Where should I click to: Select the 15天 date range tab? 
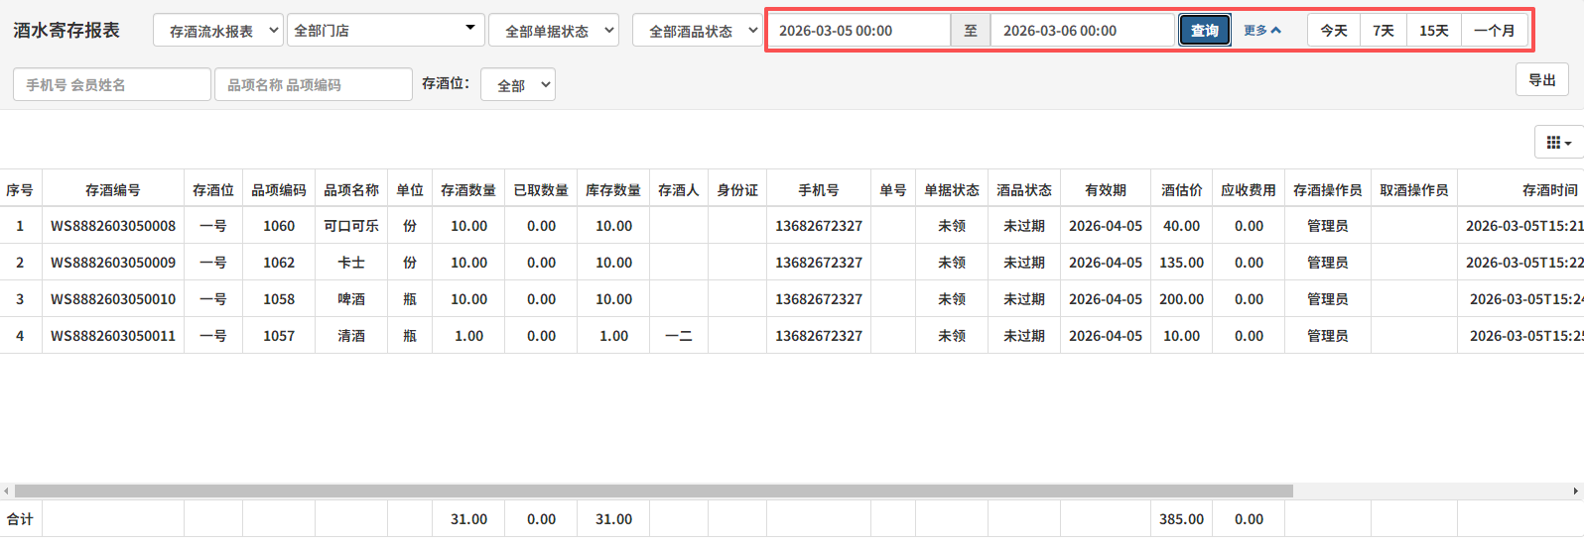[x=1434, y=31]
